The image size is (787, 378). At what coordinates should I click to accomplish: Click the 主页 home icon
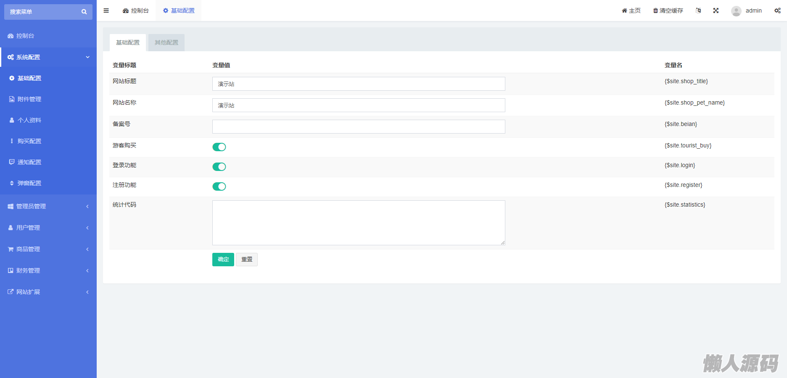[x=624, y=10]
